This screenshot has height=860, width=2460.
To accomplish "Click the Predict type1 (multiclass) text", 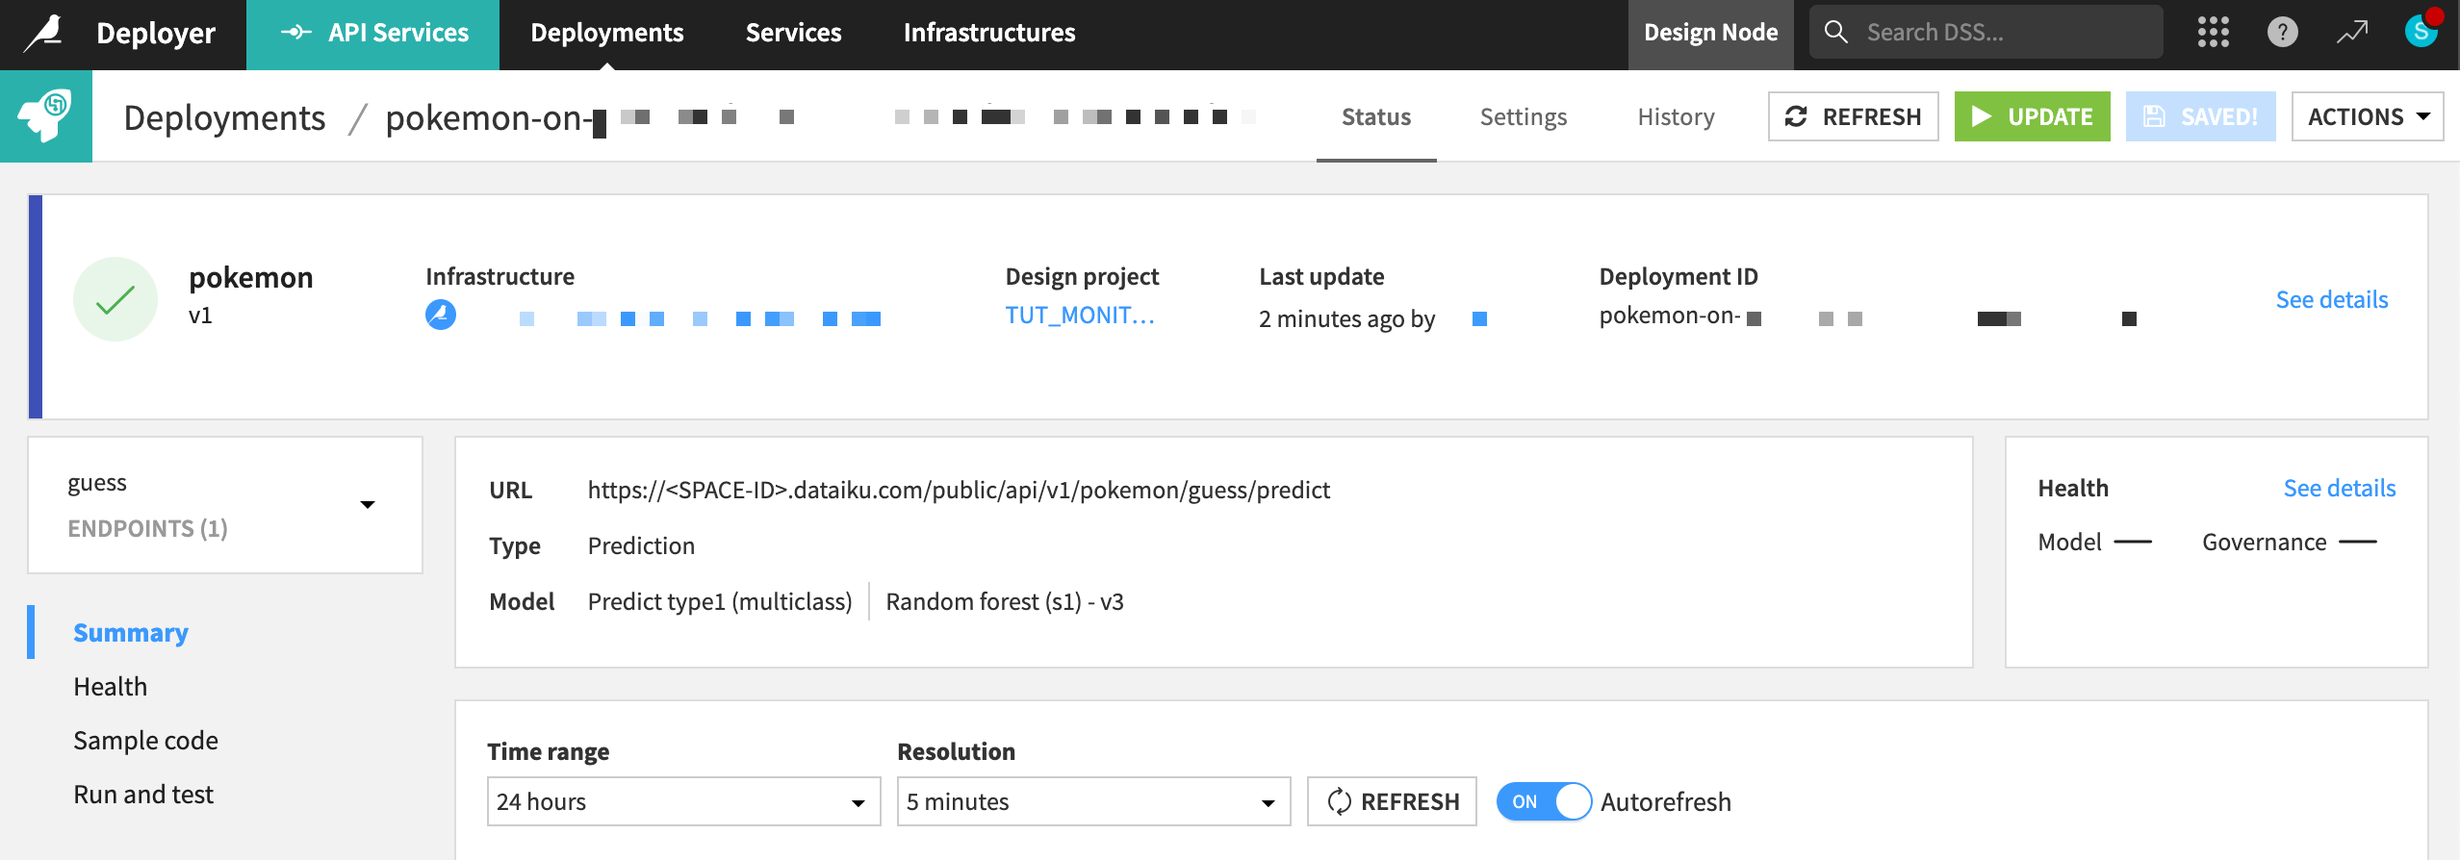I will (x=720, y=601).
